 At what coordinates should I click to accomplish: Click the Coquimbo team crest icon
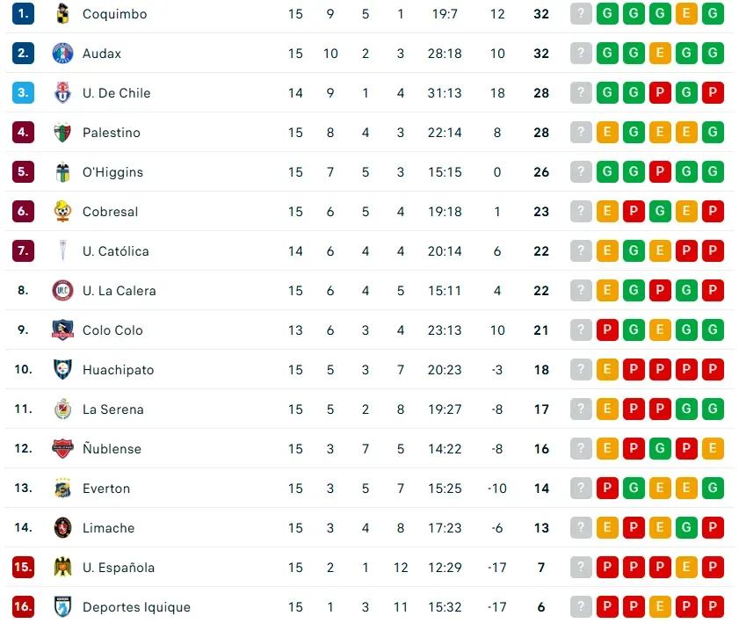(63, 14)
